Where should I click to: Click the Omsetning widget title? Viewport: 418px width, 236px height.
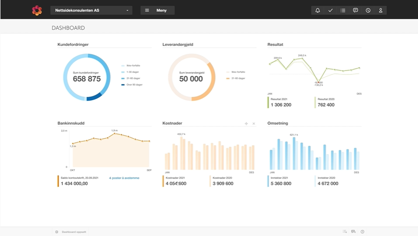pos(277,123)
